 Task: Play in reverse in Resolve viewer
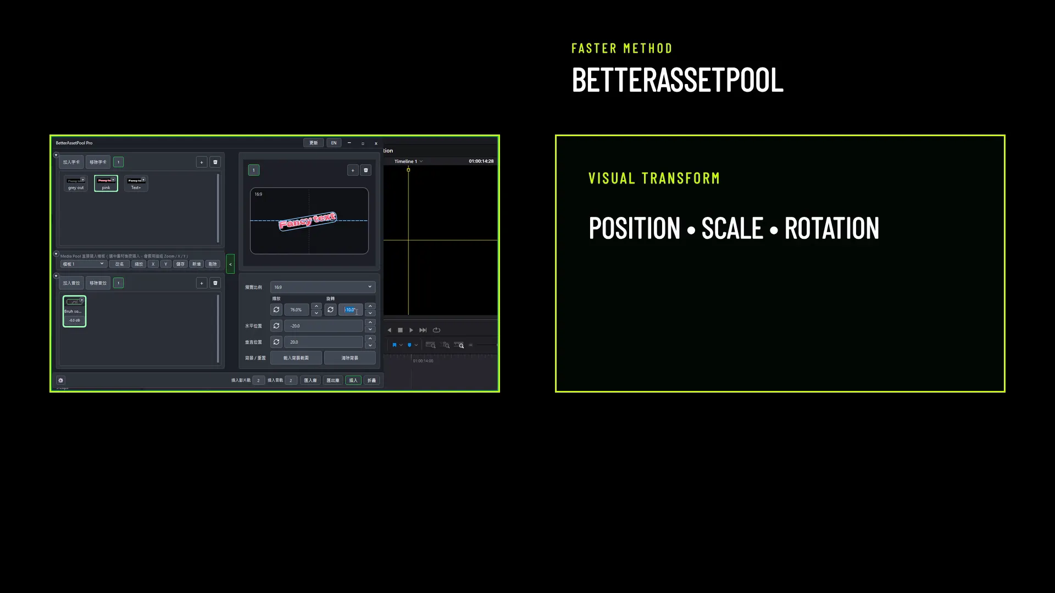(390, 330)
